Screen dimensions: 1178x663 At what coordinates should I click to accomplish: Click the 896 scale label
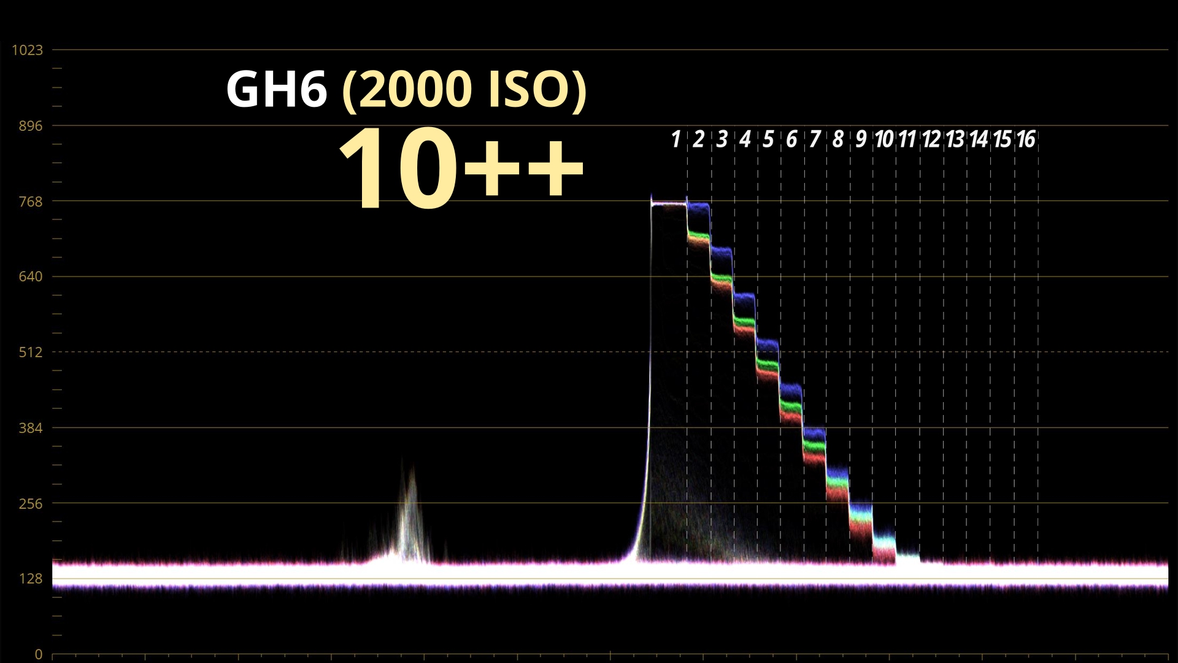[x=30, y=126]
